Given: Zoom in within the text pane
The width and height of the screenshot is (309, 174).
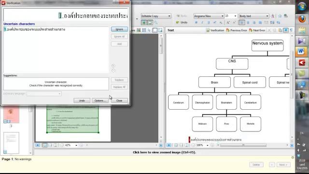Looking at the screenshot, I should 212,145.
